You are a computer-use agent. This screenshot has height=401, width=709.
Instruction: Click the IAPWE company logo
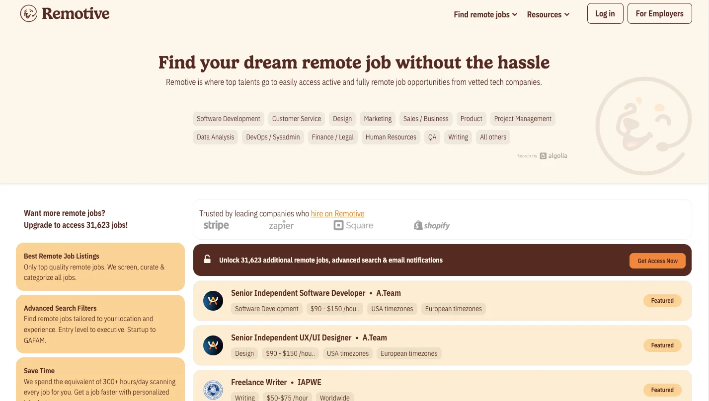coord(213,390)
